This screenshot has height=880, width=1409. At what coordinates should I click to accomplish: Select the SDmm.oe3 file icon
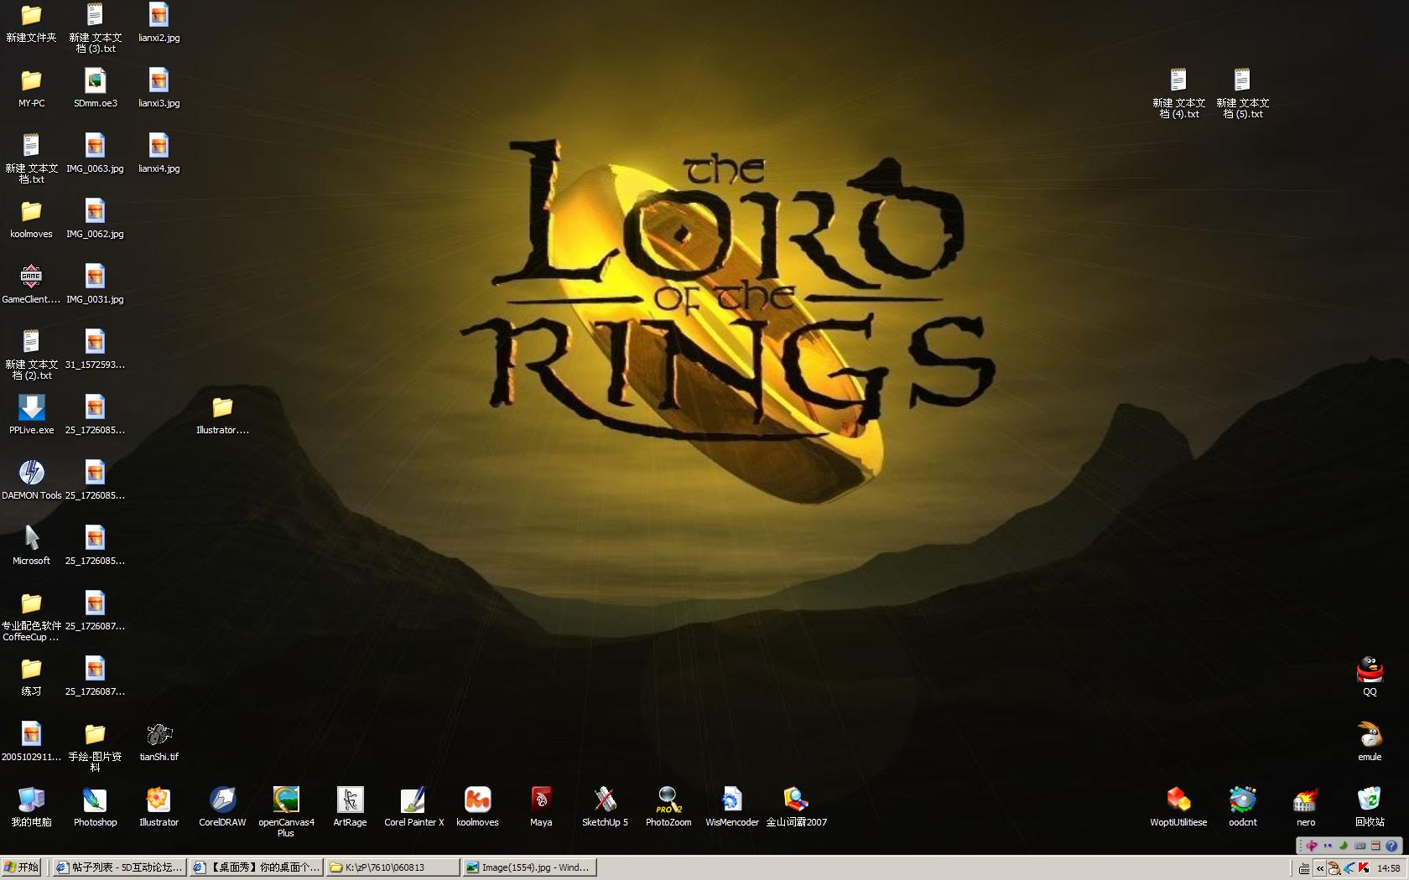coord(95,87)
